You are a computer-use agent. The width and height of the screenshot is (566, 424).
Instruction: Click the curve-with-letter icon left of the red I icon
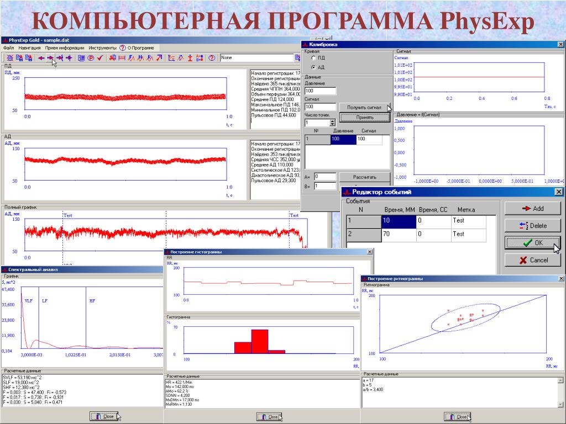(x=181, y=57)
